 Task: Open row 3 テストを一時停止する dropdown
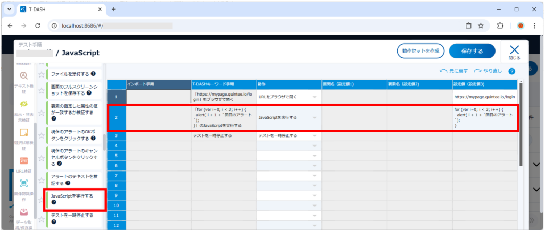tap(315, 135)
